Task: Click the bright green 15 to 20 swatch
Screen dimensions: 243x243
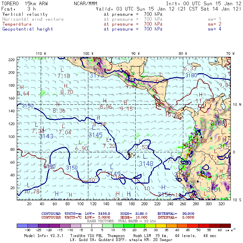Action: click(x=129, y=226)
